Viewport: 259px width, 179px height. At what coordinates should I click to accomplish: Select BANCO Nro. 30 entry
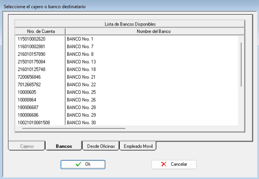tap(81, 123)
